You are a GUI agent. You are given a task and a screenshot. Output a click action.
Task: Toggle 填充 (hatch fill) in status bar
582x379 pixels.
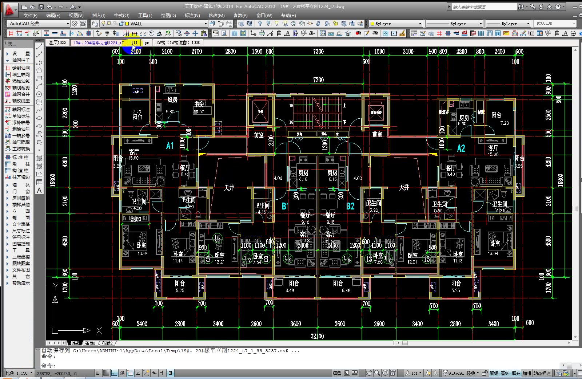tap(516, 373)
